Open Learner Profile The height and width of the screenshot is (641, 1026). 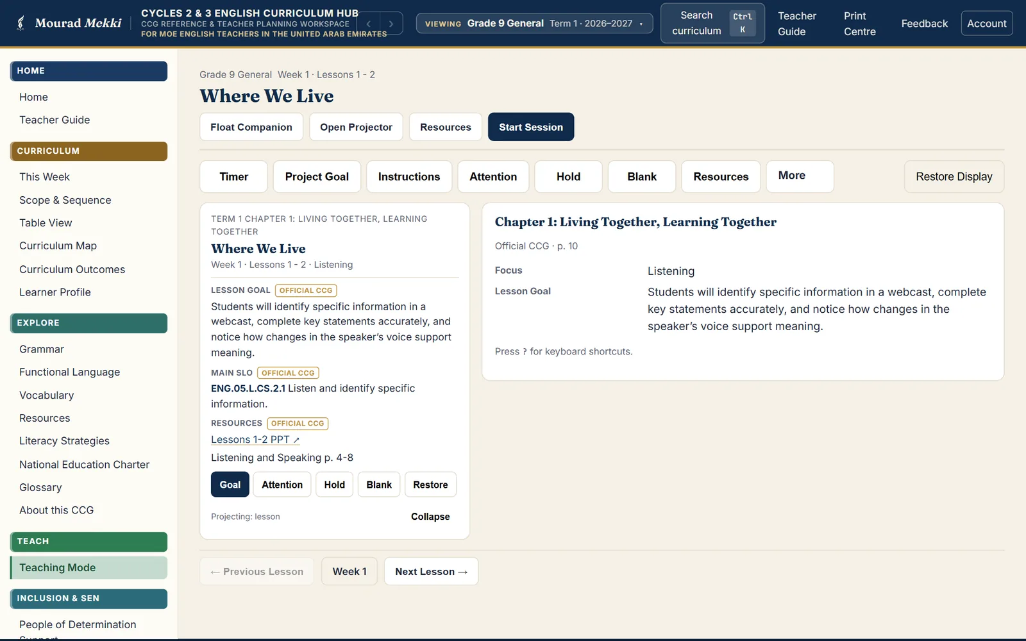click(x=55, y=292)
